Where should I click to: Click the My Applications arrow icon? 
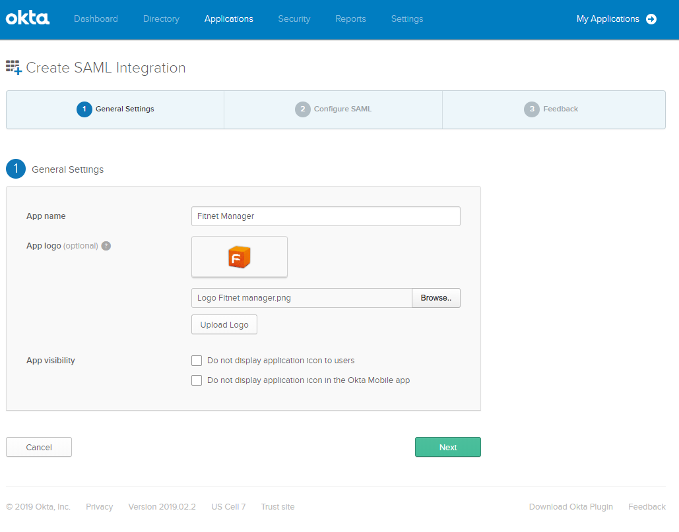[651, 19]
